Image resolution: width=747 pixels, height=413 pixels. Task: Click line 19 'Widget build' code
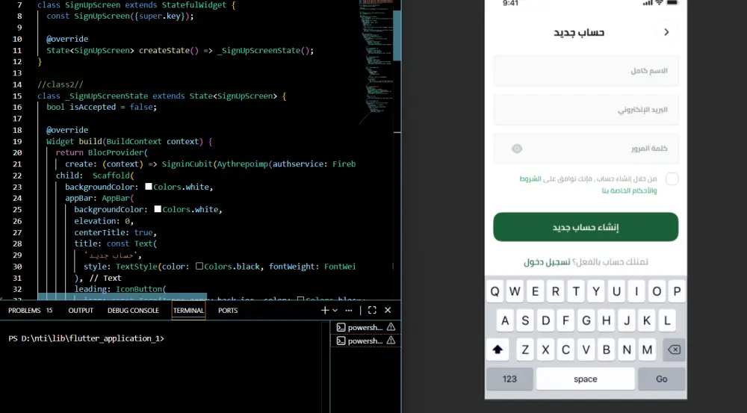[x=129, y=141]
